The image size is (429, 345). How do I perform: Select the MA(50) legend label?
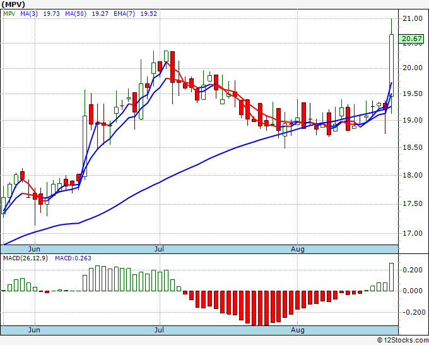[x=76, y=13]
